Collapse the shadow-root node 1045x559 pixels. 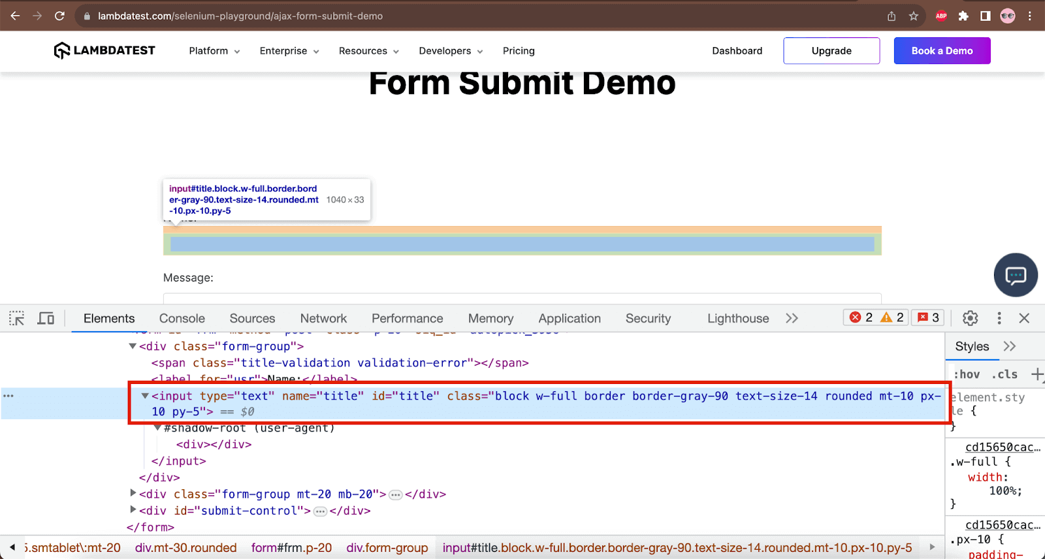(x=157, y=428)
